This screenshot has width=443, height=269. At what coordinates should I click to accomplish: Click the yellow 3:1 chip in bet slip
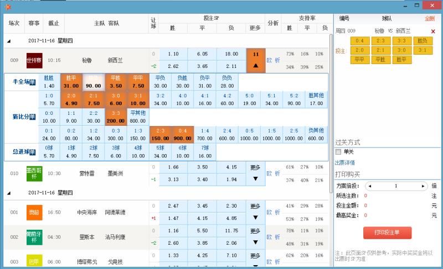pos(423,50)
